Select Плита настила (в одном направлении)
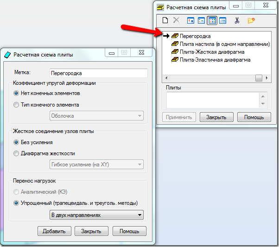The width and height of the screenshot is (279, 247). click(225, 44)
